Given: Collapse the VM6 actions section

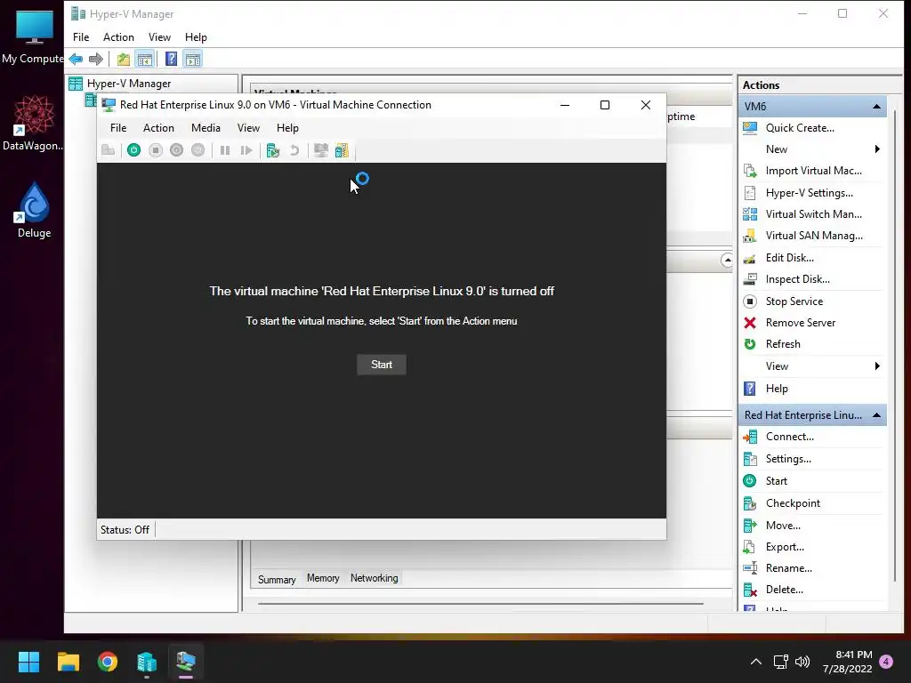Looking at the screenshot, I should point(876,107).
